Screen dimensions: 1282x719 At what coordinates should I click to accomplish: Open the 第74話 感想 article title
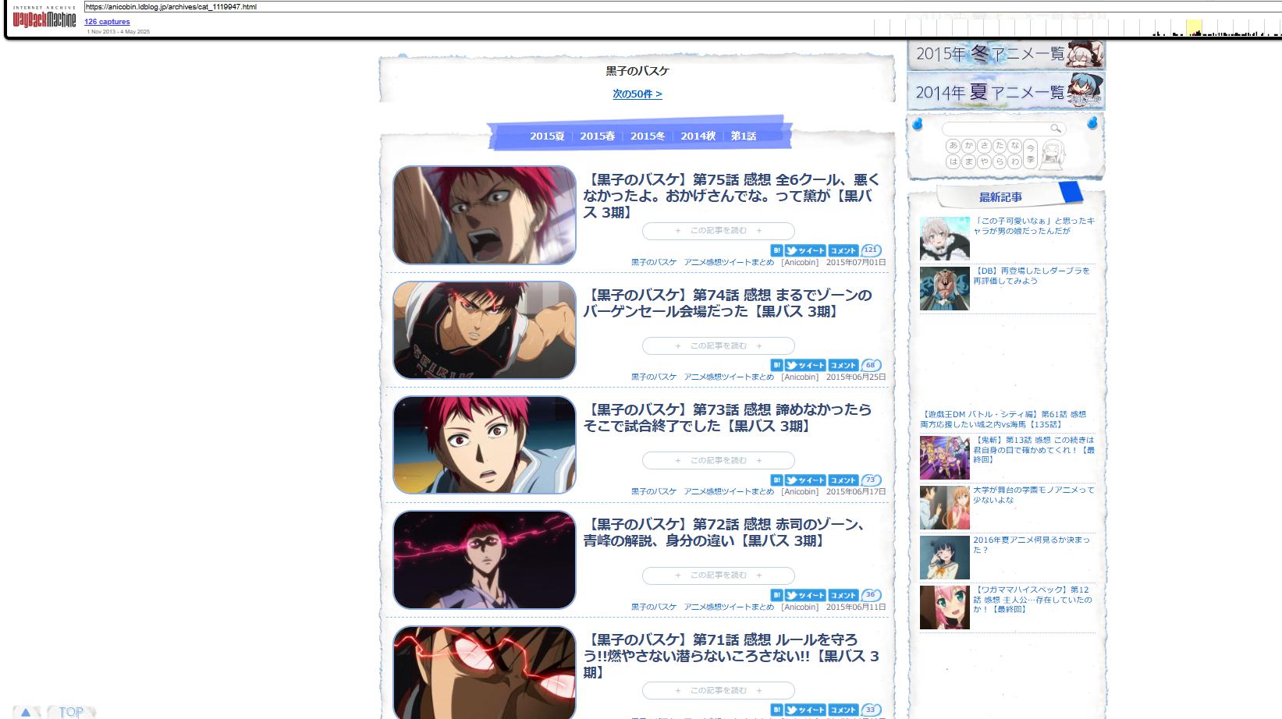[728, 303]
